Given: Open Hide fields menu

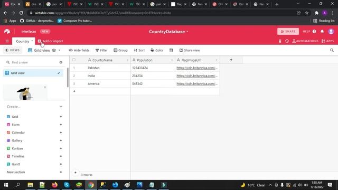Looking at the screenshot, I should pyautogui.click(x=79, y=50).
